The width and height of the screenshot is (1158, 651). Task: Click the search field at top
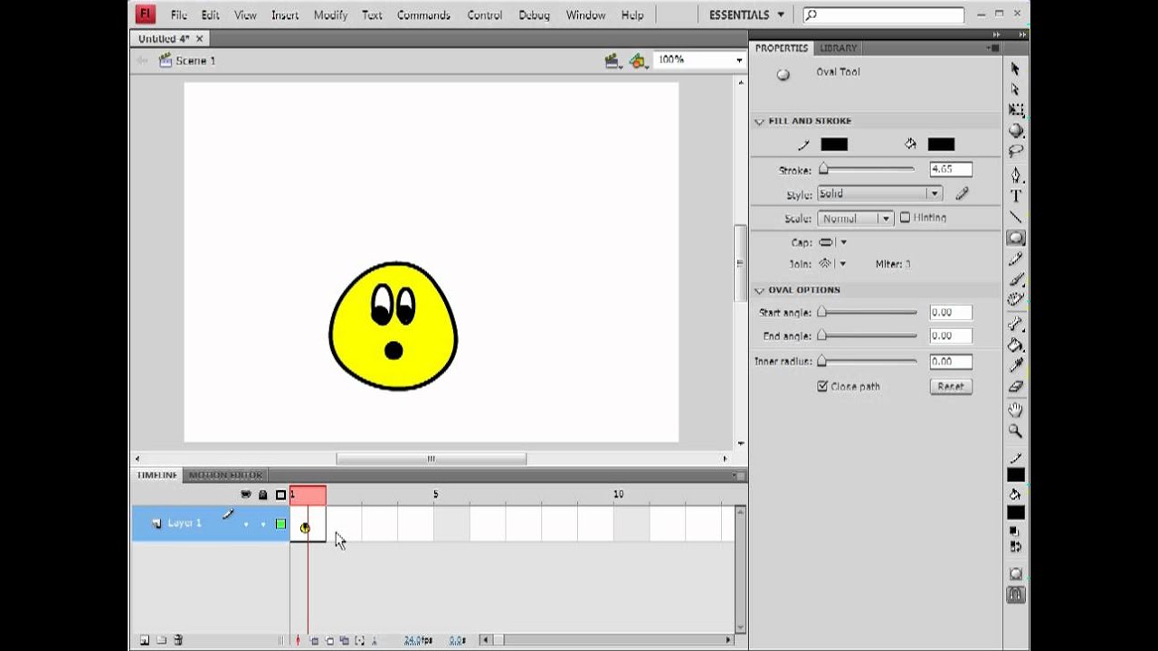click(x=883, y=14)
